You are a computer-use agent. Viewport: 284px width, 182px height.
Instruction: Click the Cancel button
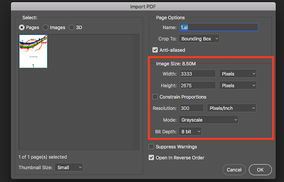(234, 170)
